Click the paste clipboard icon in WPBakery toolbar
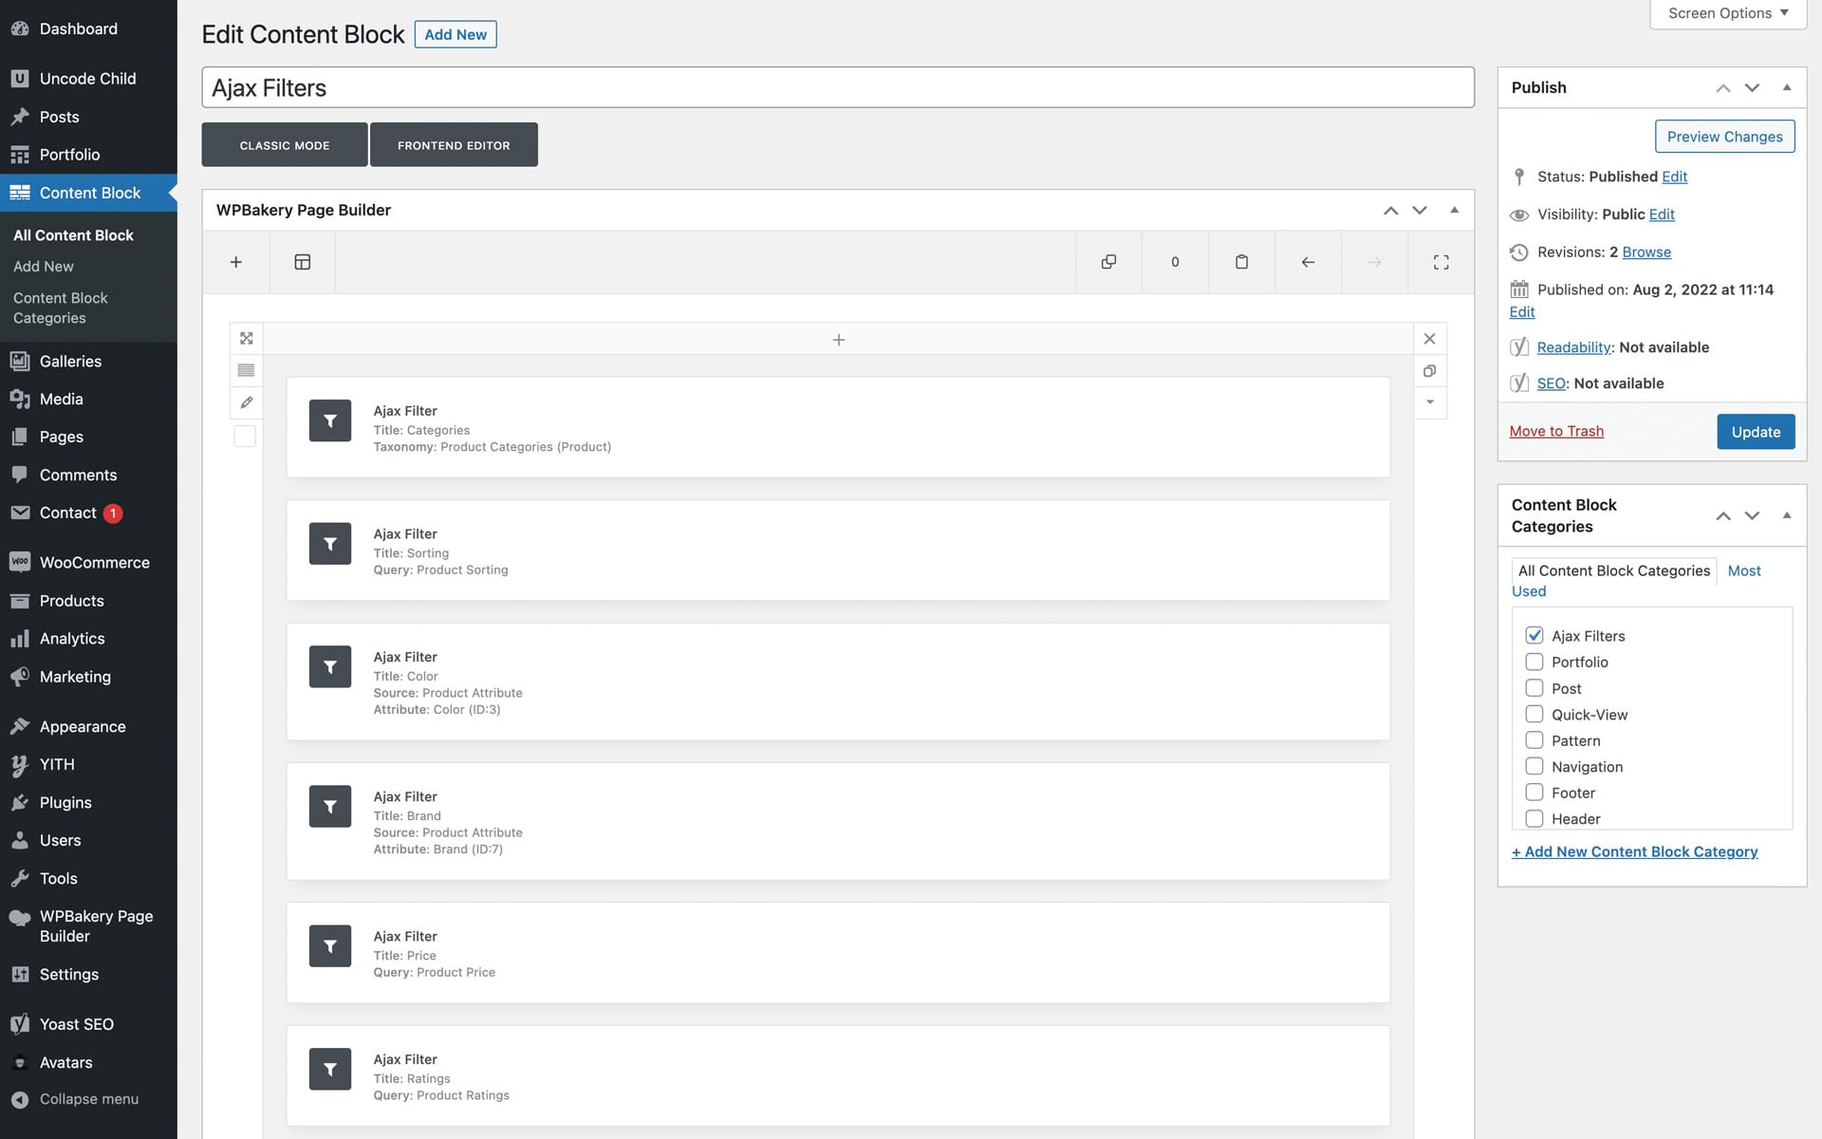The height and width of the screenshot is (1139, 1822). (x=1241, y=262)
